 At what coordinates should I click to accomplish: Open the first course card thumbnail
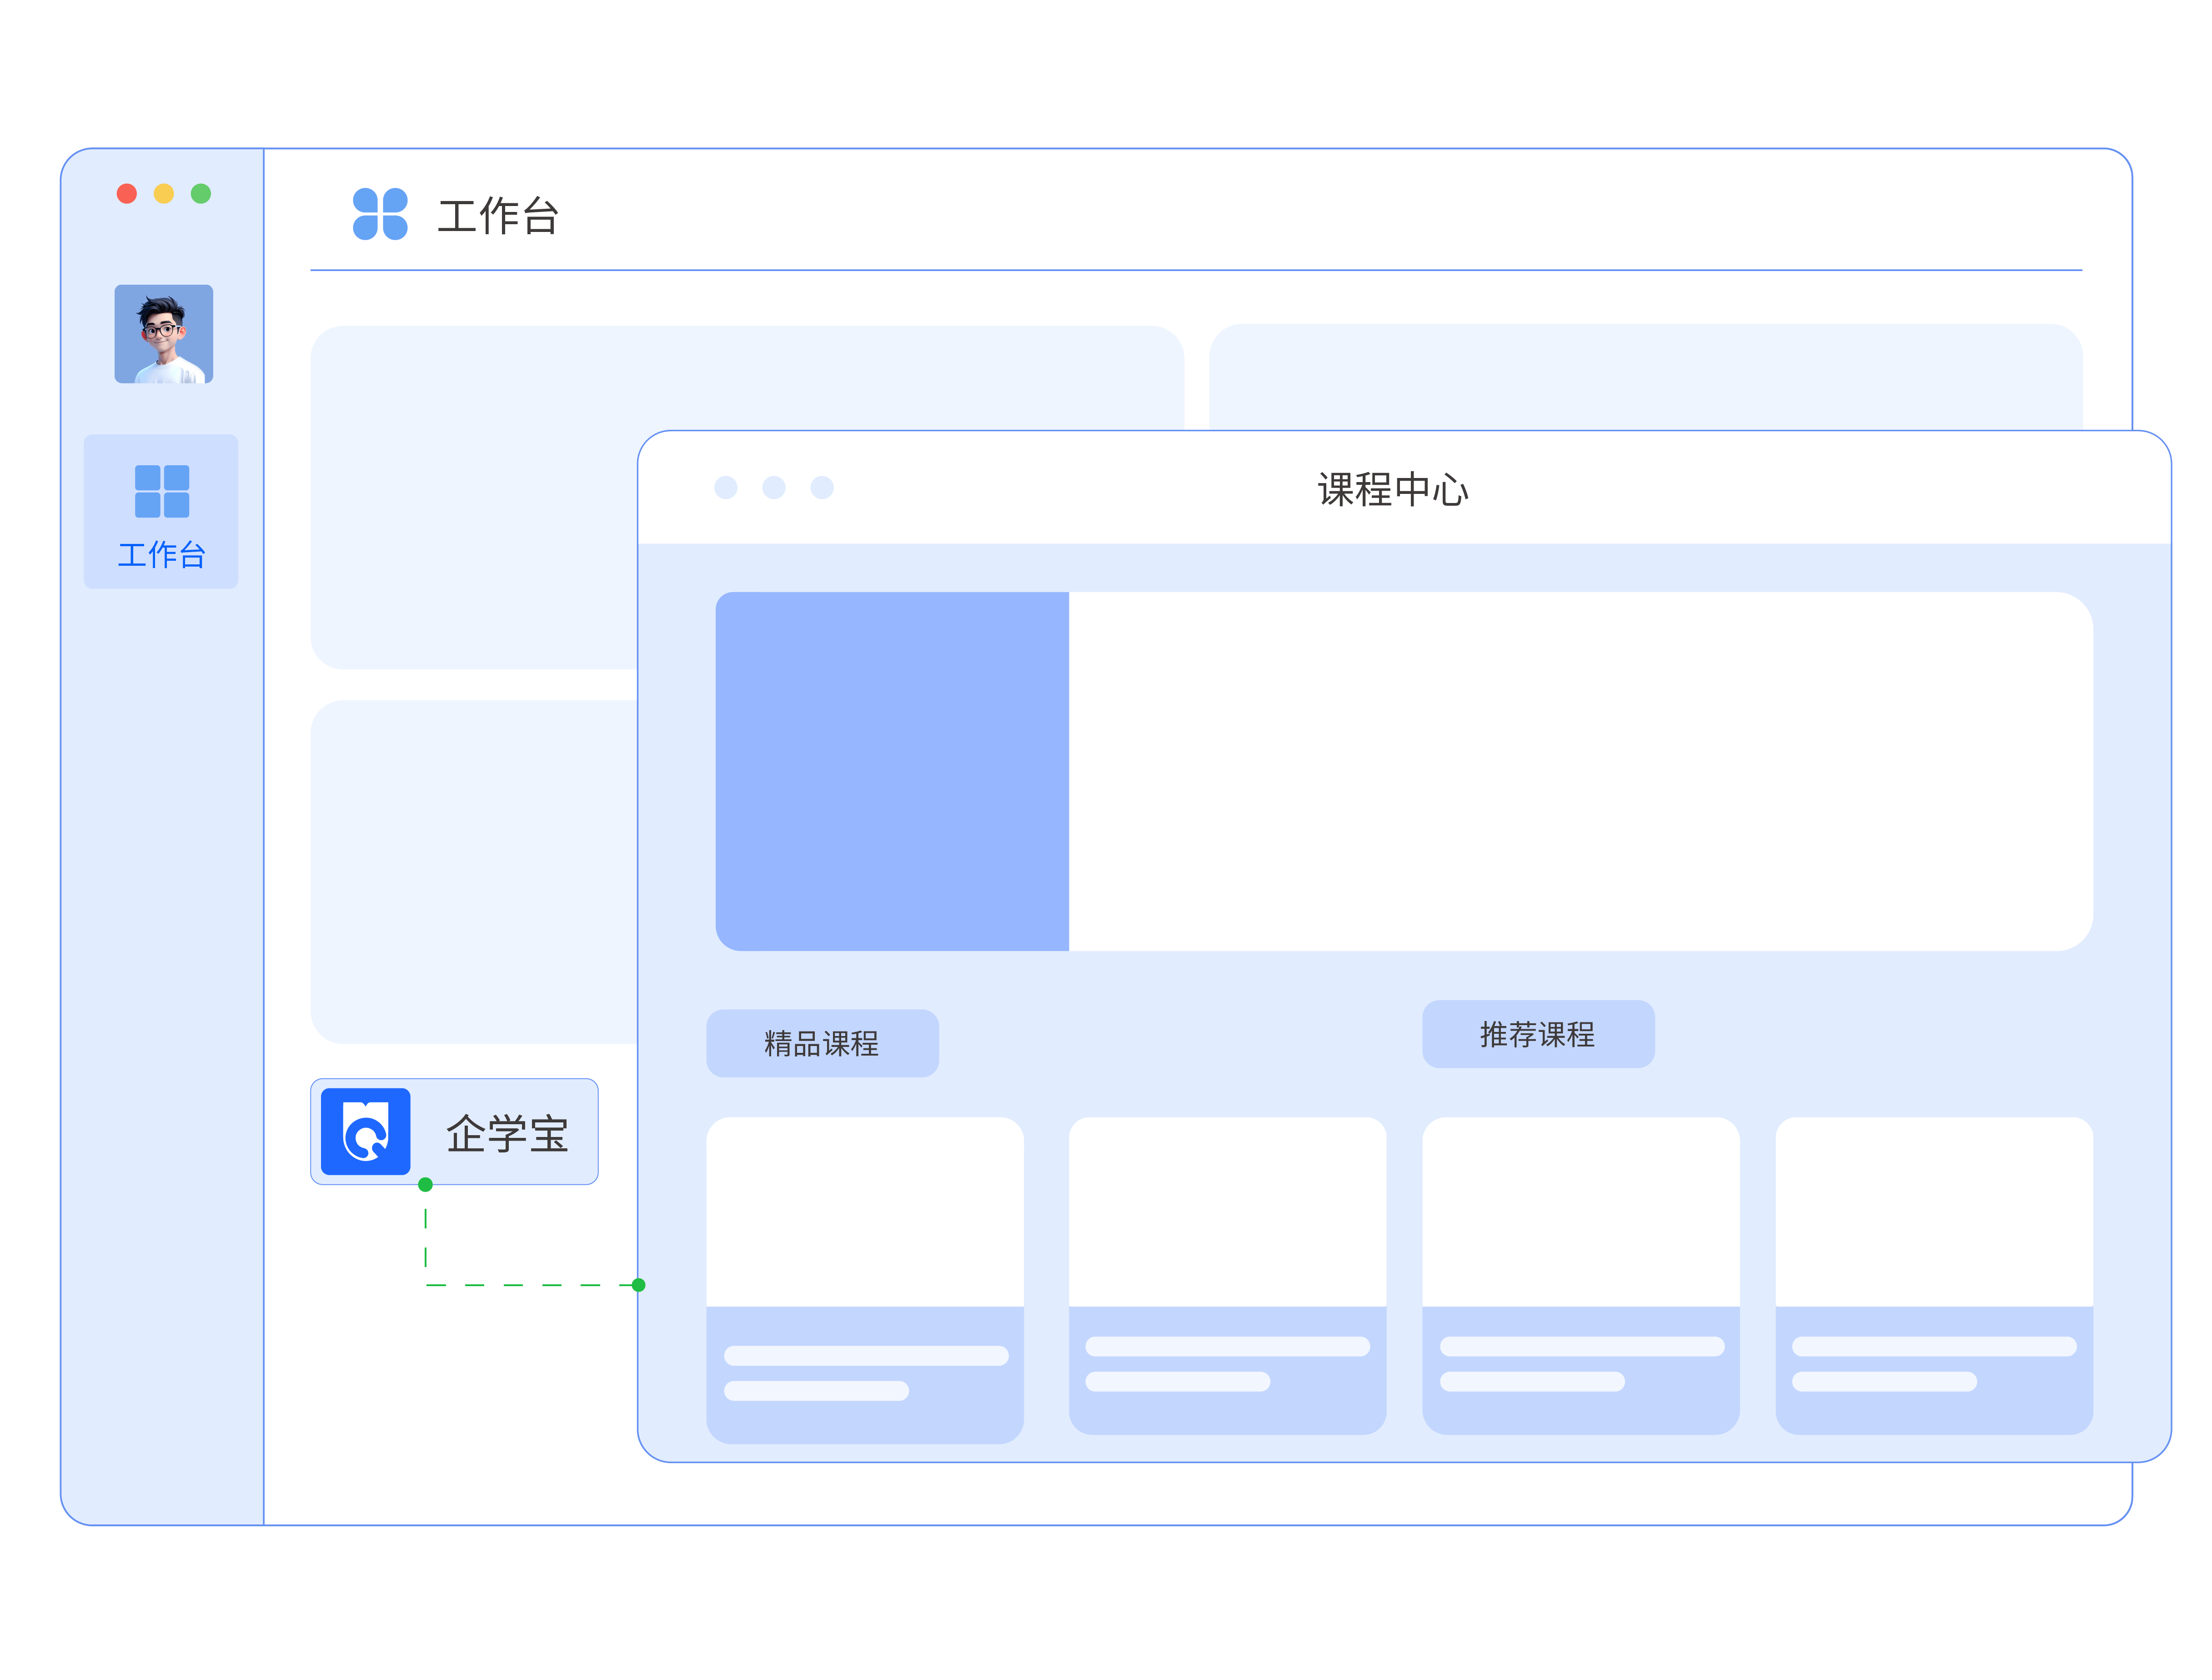pos(865,1212)
